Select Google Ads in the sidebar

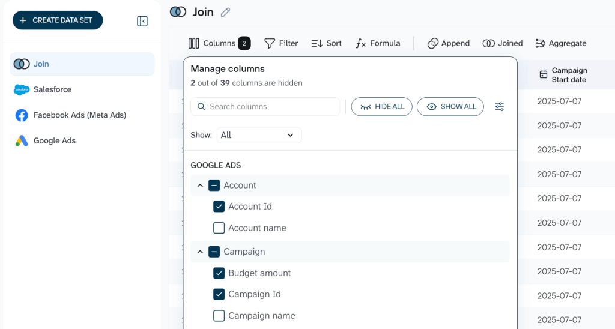[x=54, y=140]
